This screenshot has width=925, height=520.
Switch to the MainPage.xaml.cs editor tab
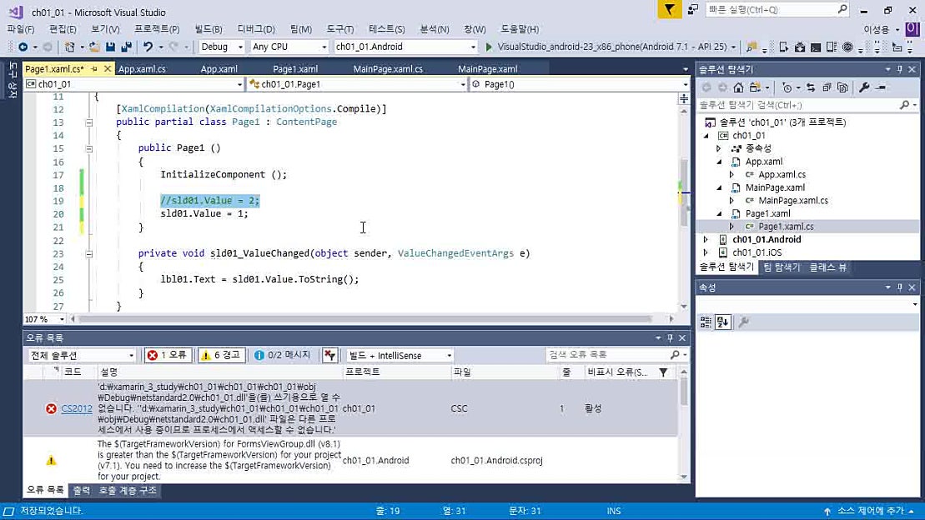pos(387,69)
